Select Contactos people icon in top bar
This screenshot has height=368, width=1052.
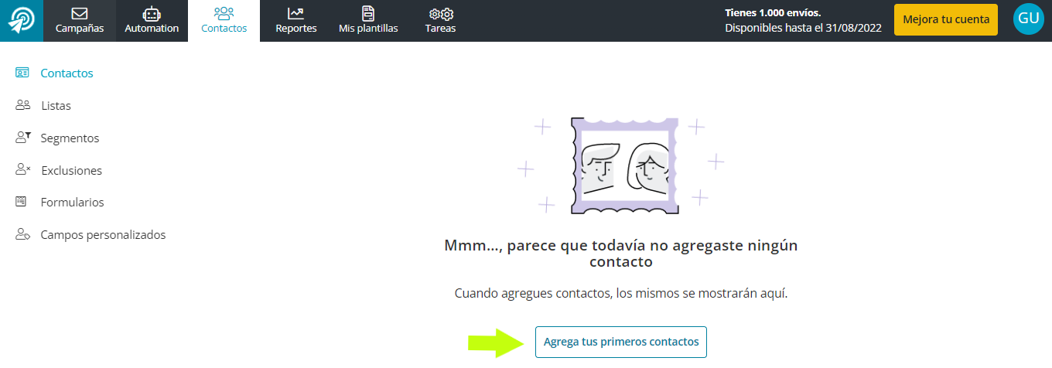tap(224, 13)
